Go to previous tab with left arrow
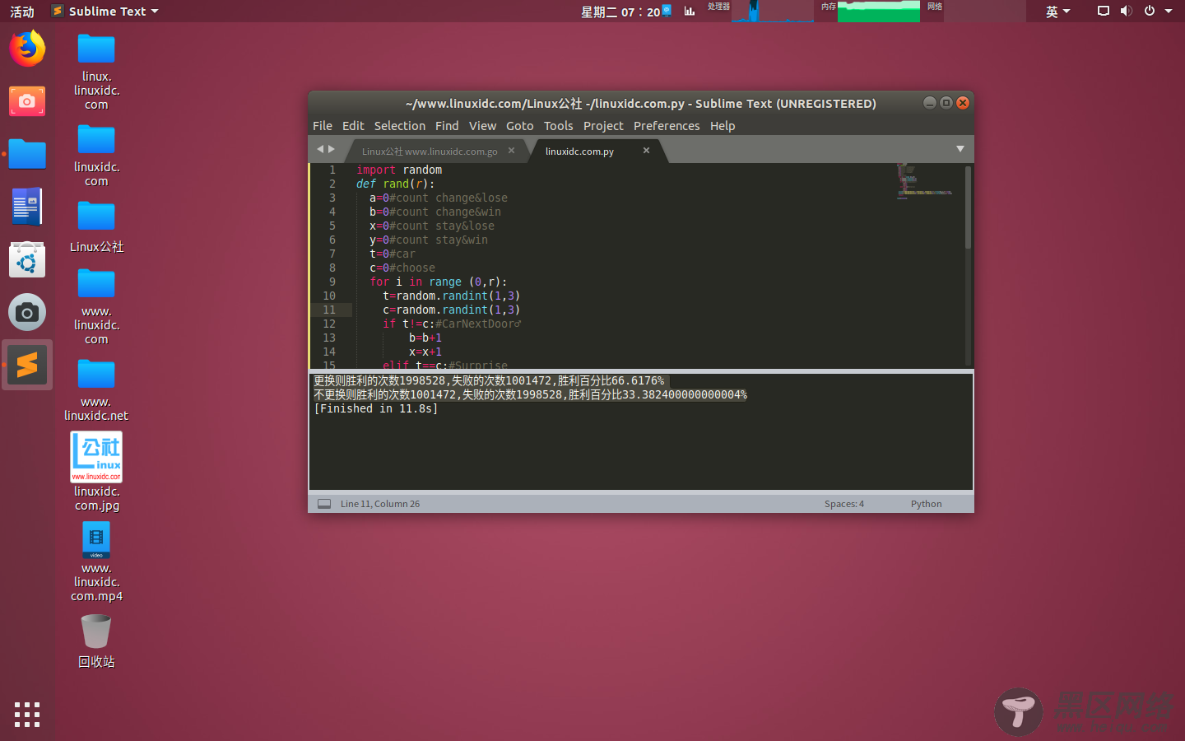 [x=320, y=149]
